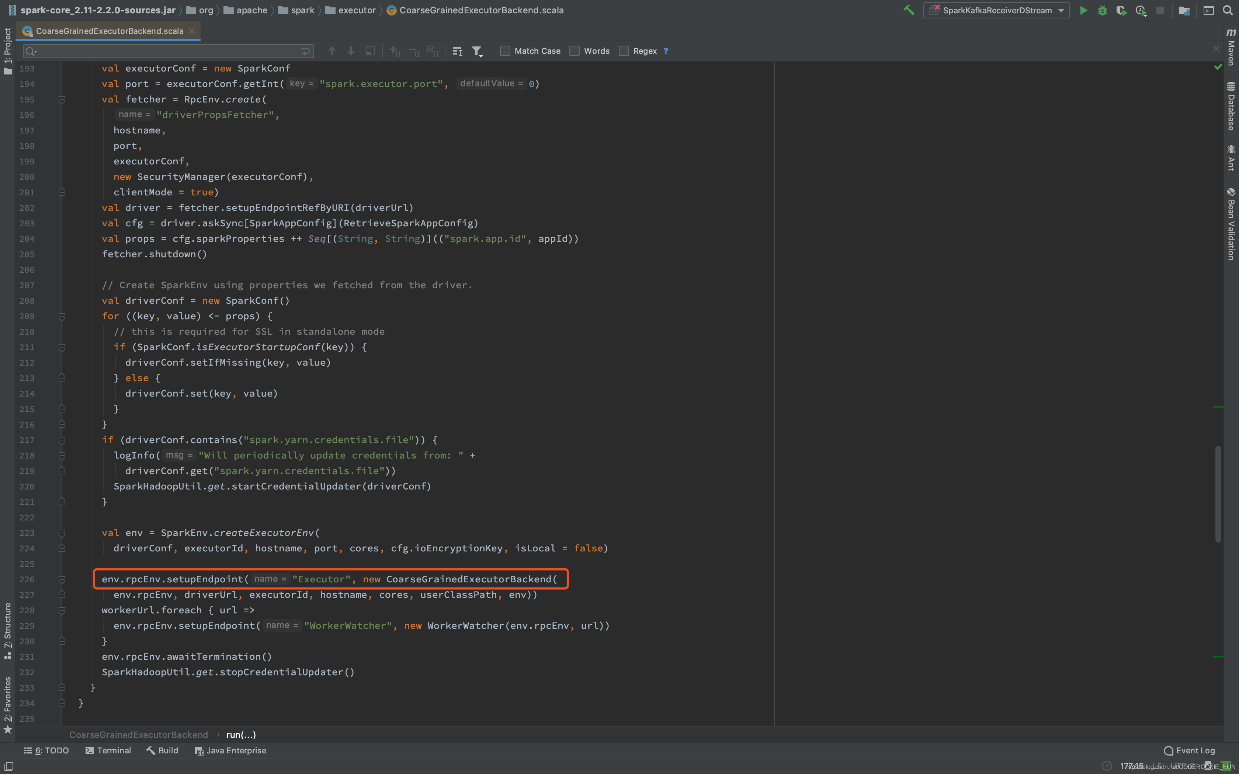This screenshot has width=1239, height=774.
Task: Close the CoarseGrainedExecutorBackend.scala tab
Action: tap(192, 31)
